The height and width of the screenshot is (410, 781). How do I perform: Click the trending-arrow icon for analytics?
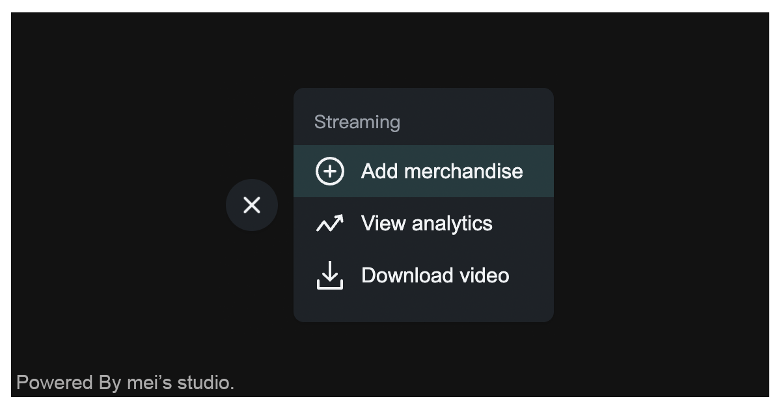click(330, 224)
